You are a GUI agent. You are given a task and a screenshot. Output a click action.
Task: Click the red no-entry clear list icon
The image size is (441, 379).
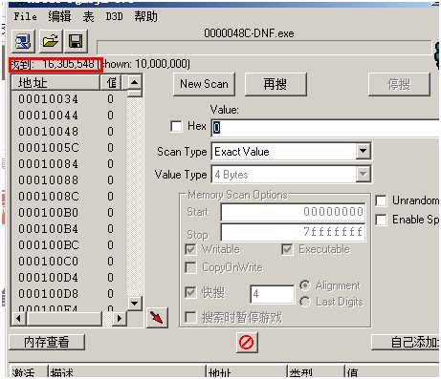coord(247,343)
